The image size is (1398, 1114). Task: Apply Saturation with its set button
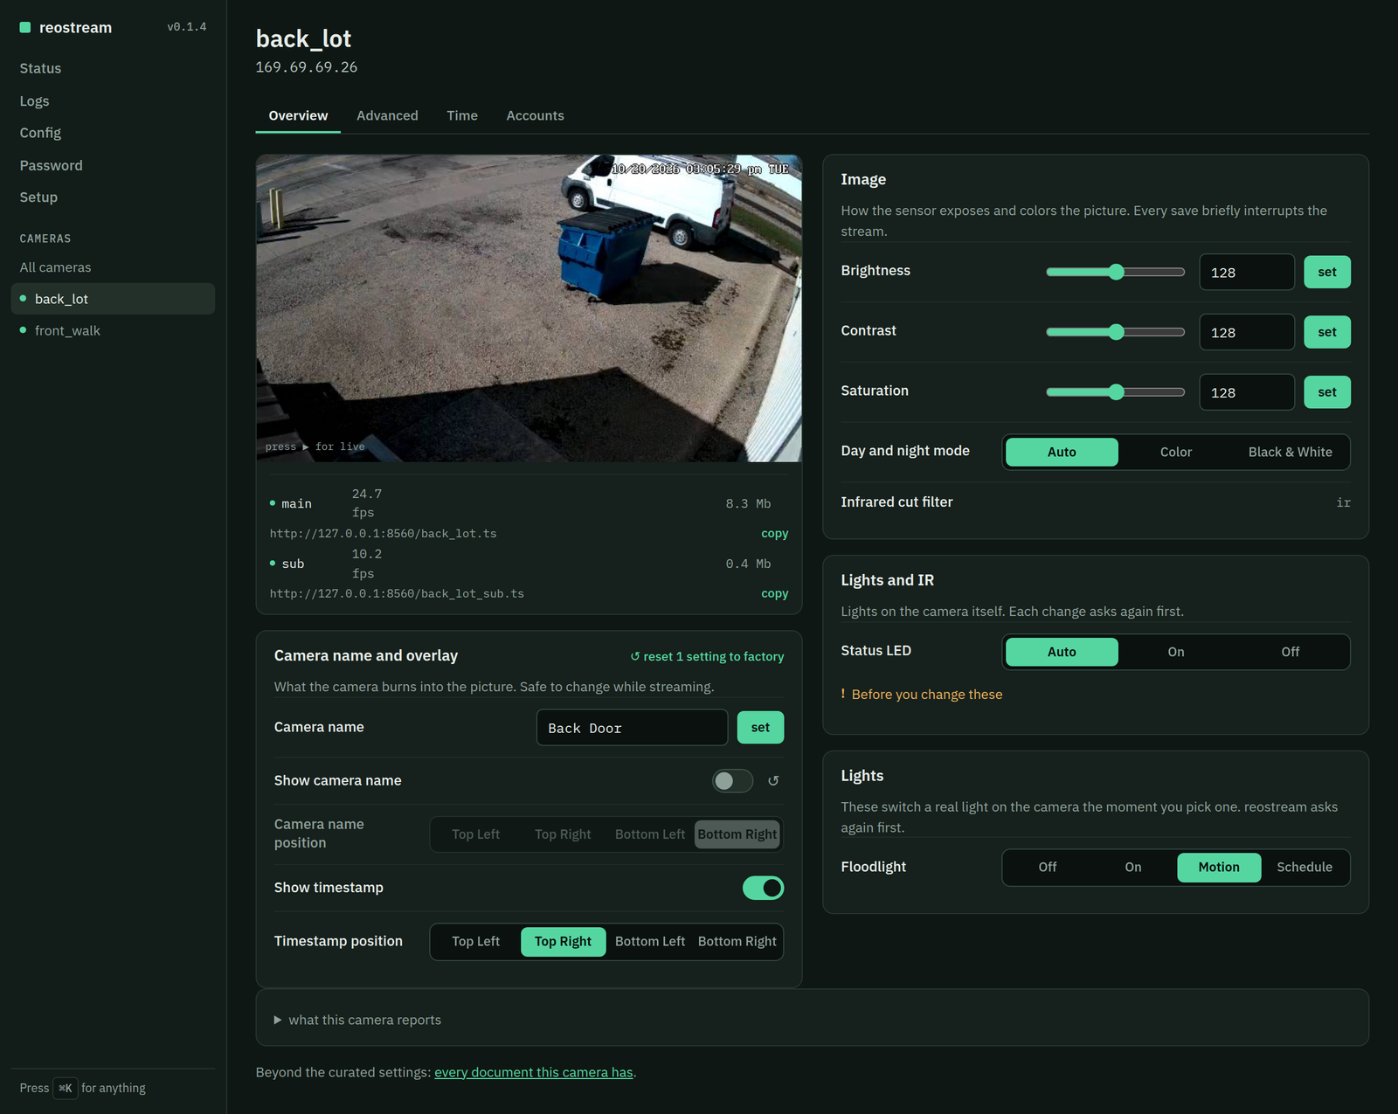(1326, 392)
